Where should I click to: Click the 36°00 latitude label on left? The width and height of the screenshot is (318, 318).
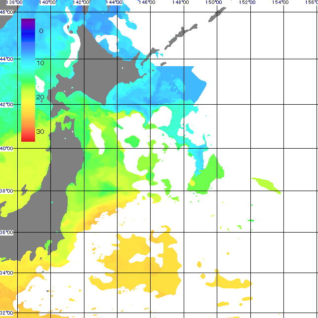(6, 232)
